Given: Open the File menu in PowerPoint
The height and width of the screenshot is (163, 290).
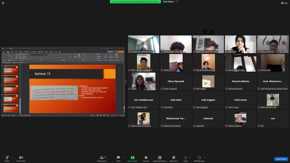Looking at the screenshot, I should tap(3, 52).
